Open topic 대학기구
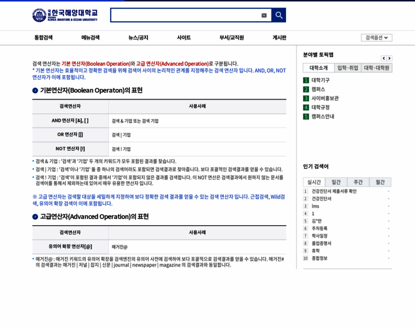This screenshot has height=327, width=415. click(x=320, y=80)
